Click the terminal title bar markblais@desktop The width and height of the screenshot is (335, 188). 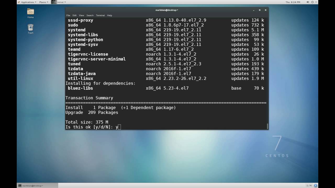pyautogui.click(x=167, y=10)
